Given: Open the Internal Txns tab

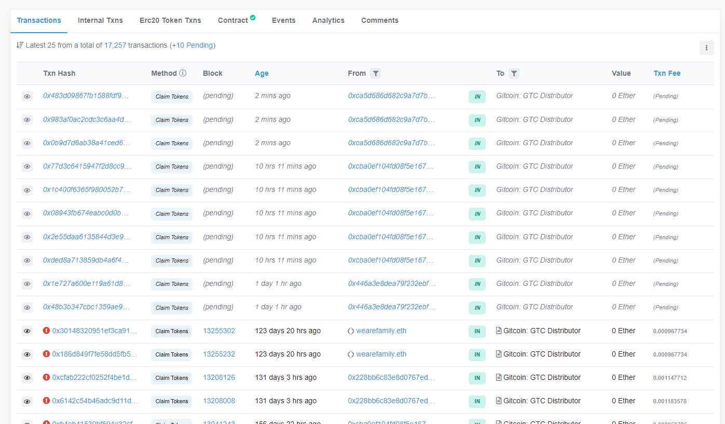Looking at the screenshot, I should [x=100, y=20].
